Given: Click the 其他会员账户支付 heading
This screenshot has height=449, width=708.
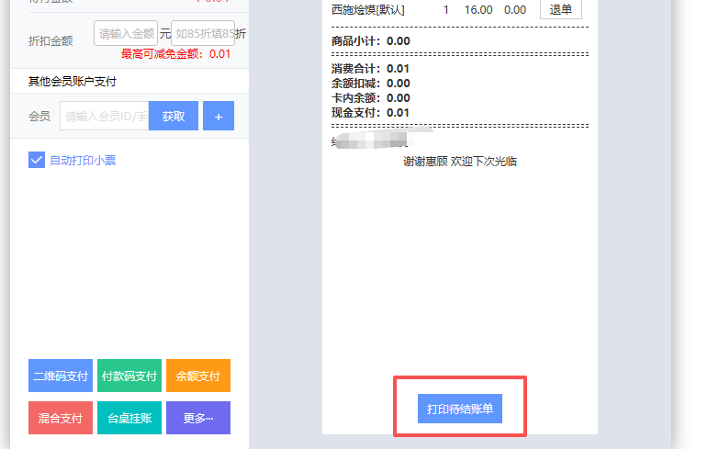Looking at the screenshot, I should tap(73, 82).
